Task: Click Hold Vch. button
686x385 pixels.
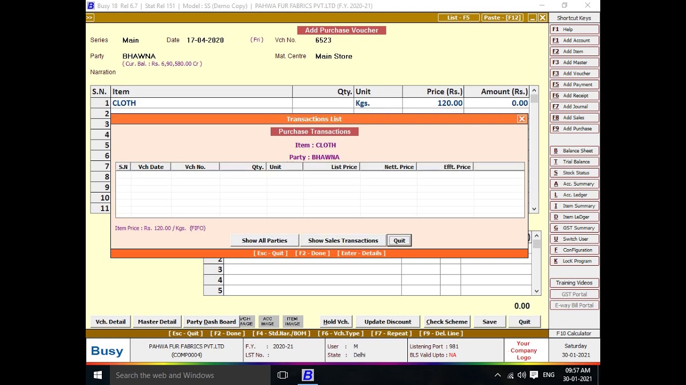Action: coord(336,322)
